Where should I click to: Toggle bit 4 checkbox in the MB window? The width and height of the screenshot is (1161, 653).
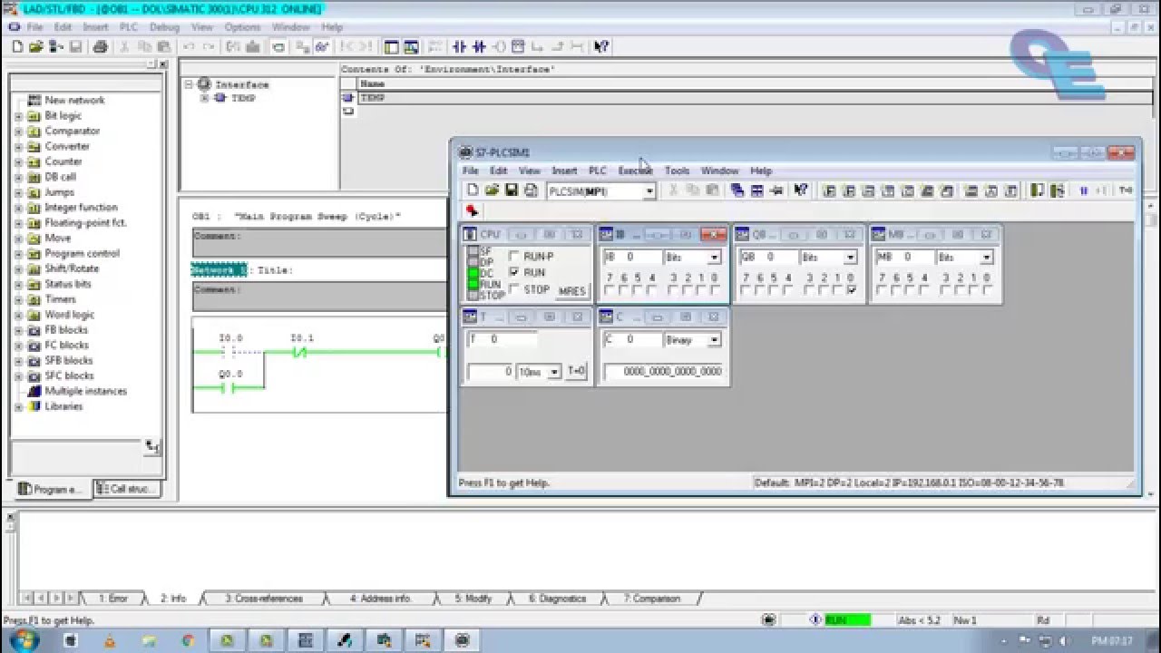(923, 290)
